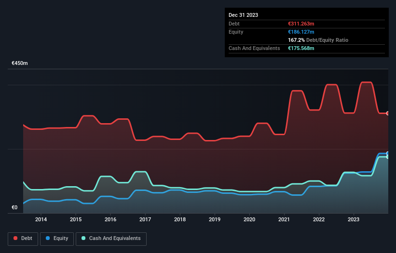This screenshot has height=253, width=396.
Task: Click the €311.263m debt value
Action: (x=301, y=24)
